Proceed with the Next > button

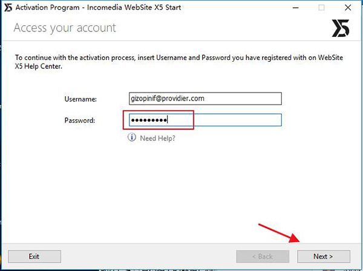tap(323, 256)
